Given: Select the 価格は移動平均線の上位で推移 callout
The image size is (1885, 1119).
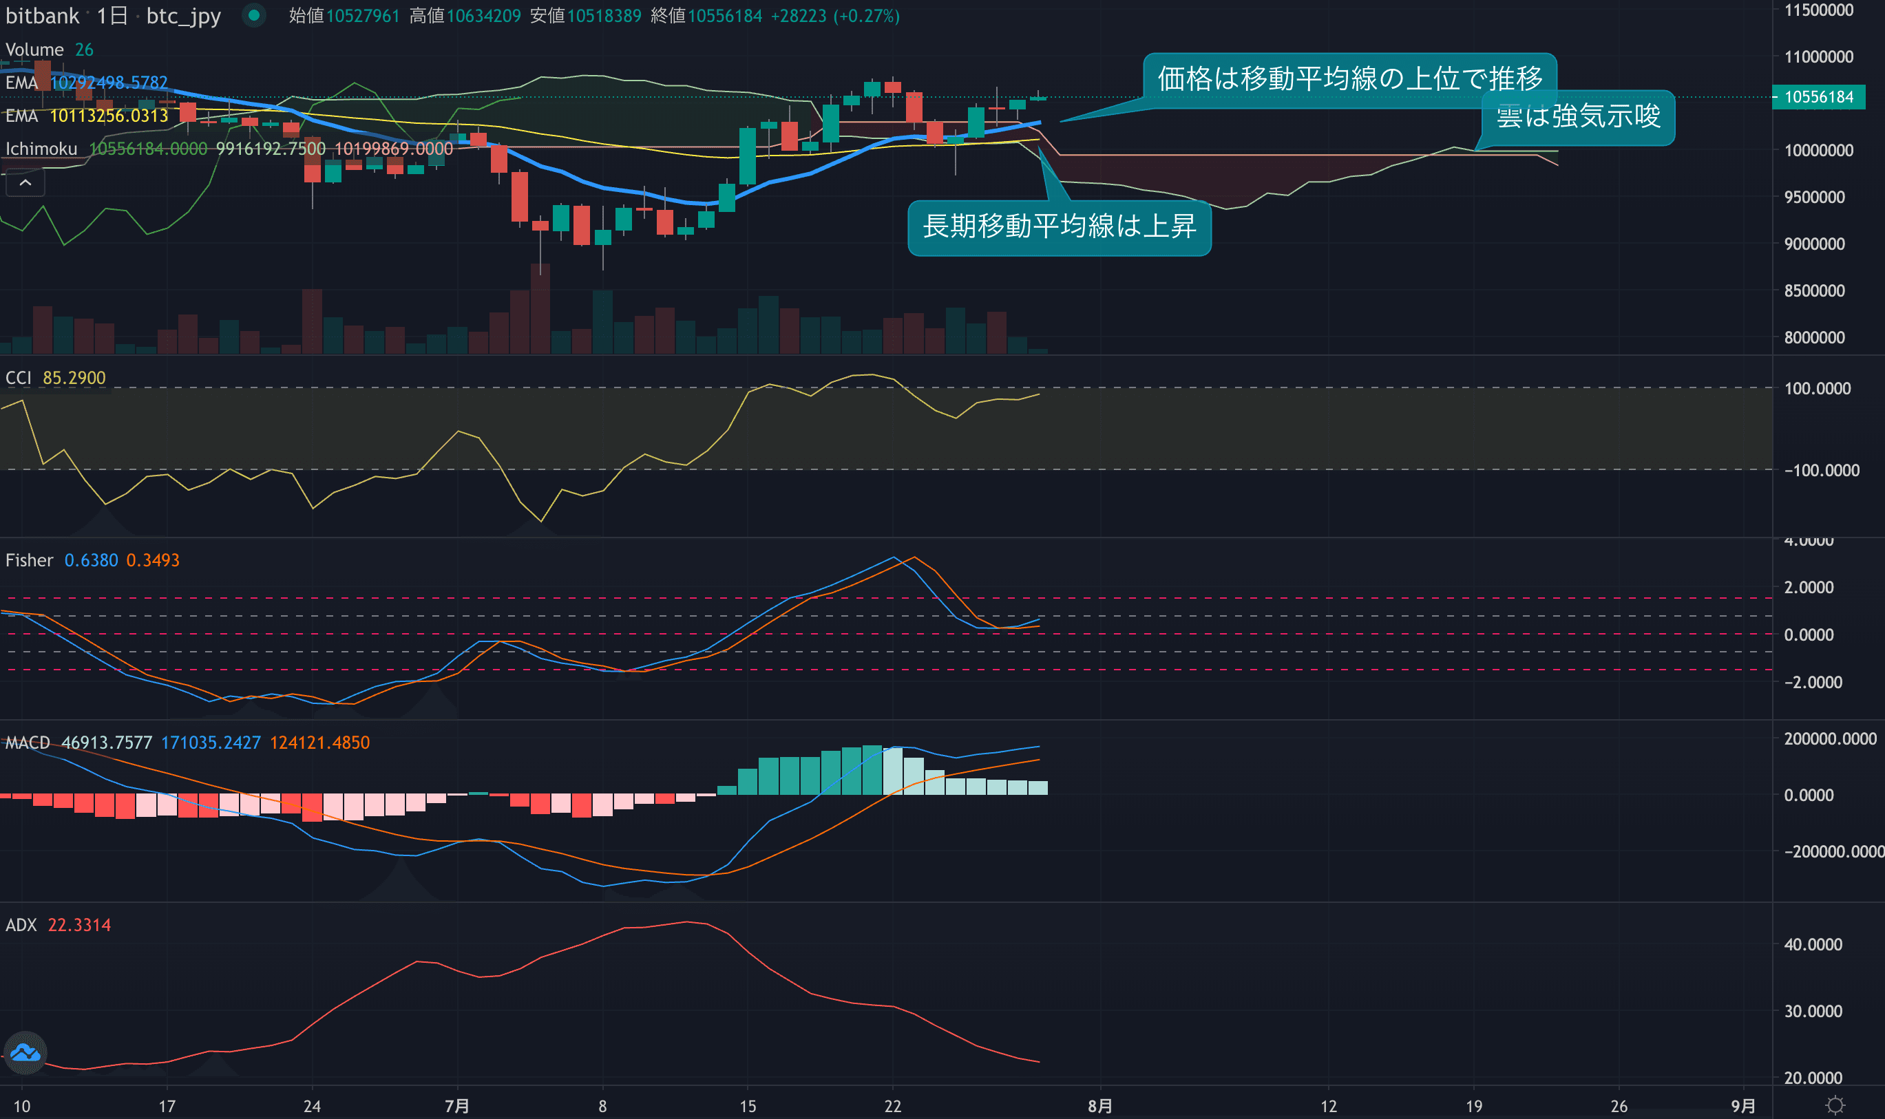Looking at the screenshot, I should pyautogui.click(x=1349, y=78).
